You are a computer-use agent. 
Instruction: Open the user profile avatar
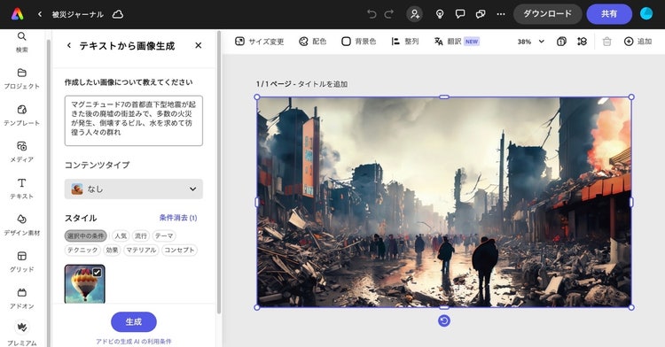point(646,14)
